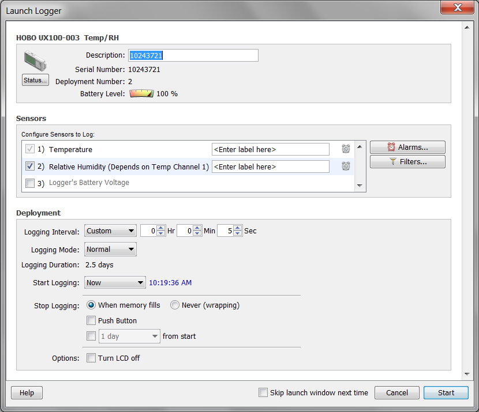Click the battery level gauge icon
Viewport: 479px width, 412px height.
pyautogui.click(x=141, y=93)
